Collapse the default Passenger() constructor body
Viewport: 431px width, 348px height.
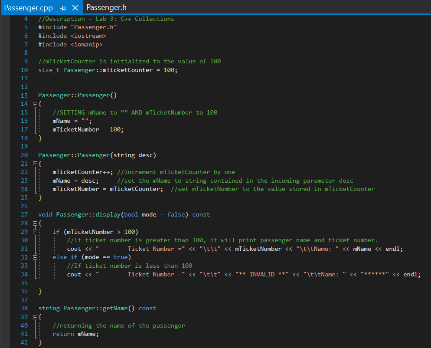pos(35,104)
